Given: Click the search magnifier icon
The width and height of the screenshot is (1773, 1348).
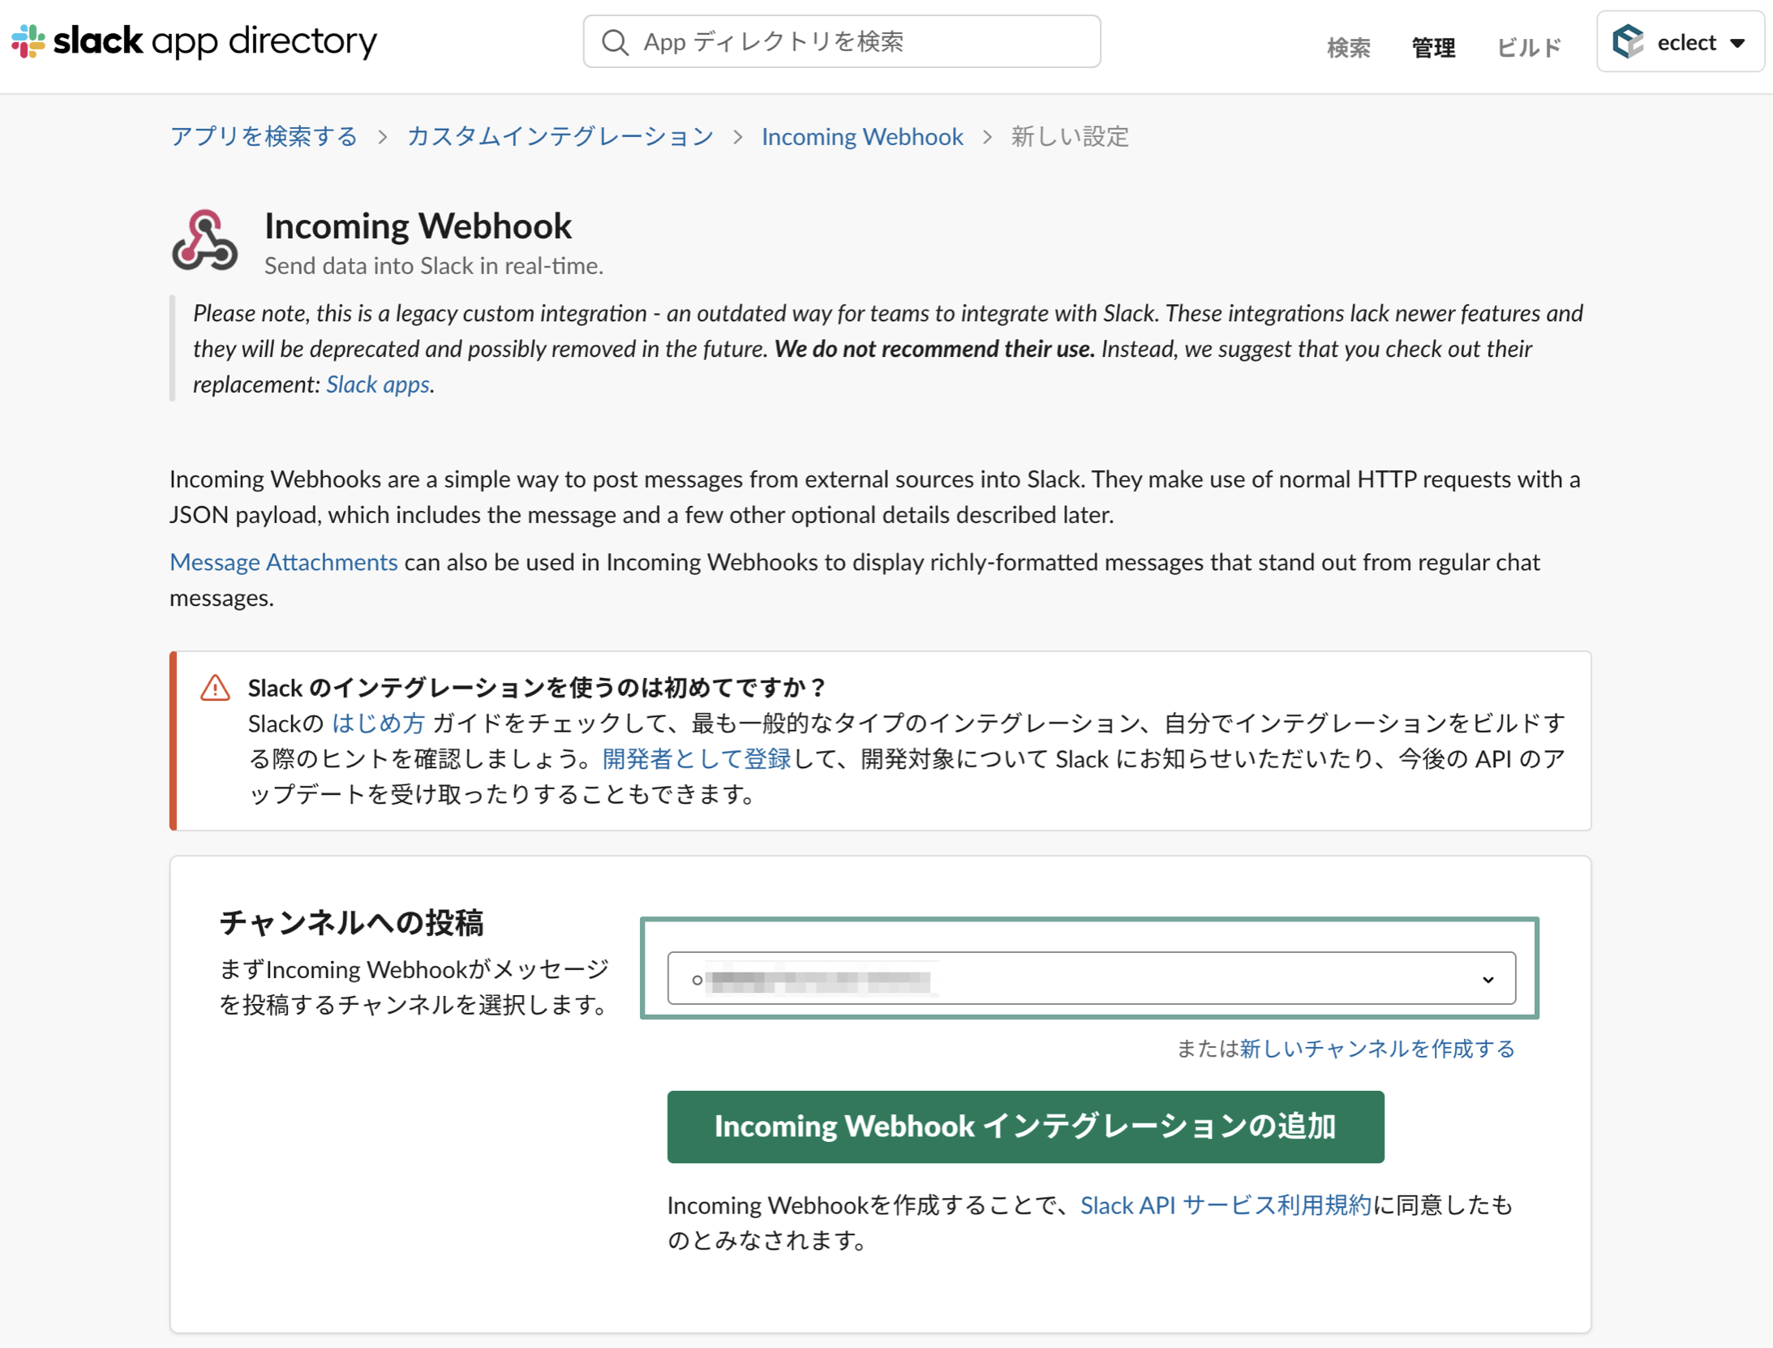Looking at the screenshot, I should point(616,42).
